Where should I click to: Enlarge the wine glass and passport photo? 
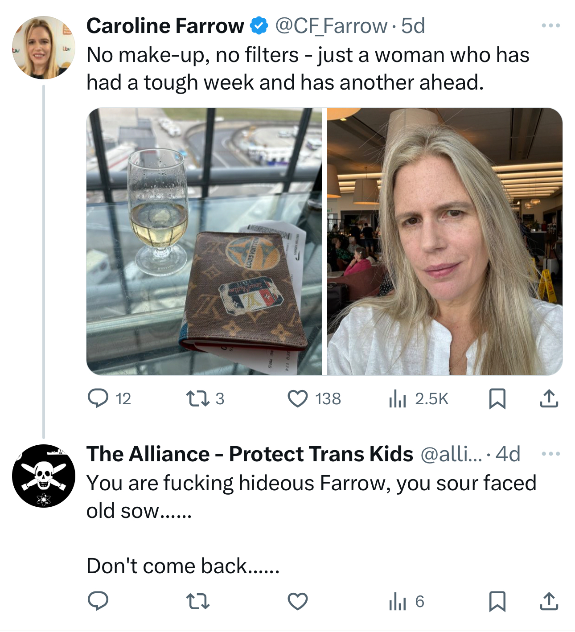204,241
